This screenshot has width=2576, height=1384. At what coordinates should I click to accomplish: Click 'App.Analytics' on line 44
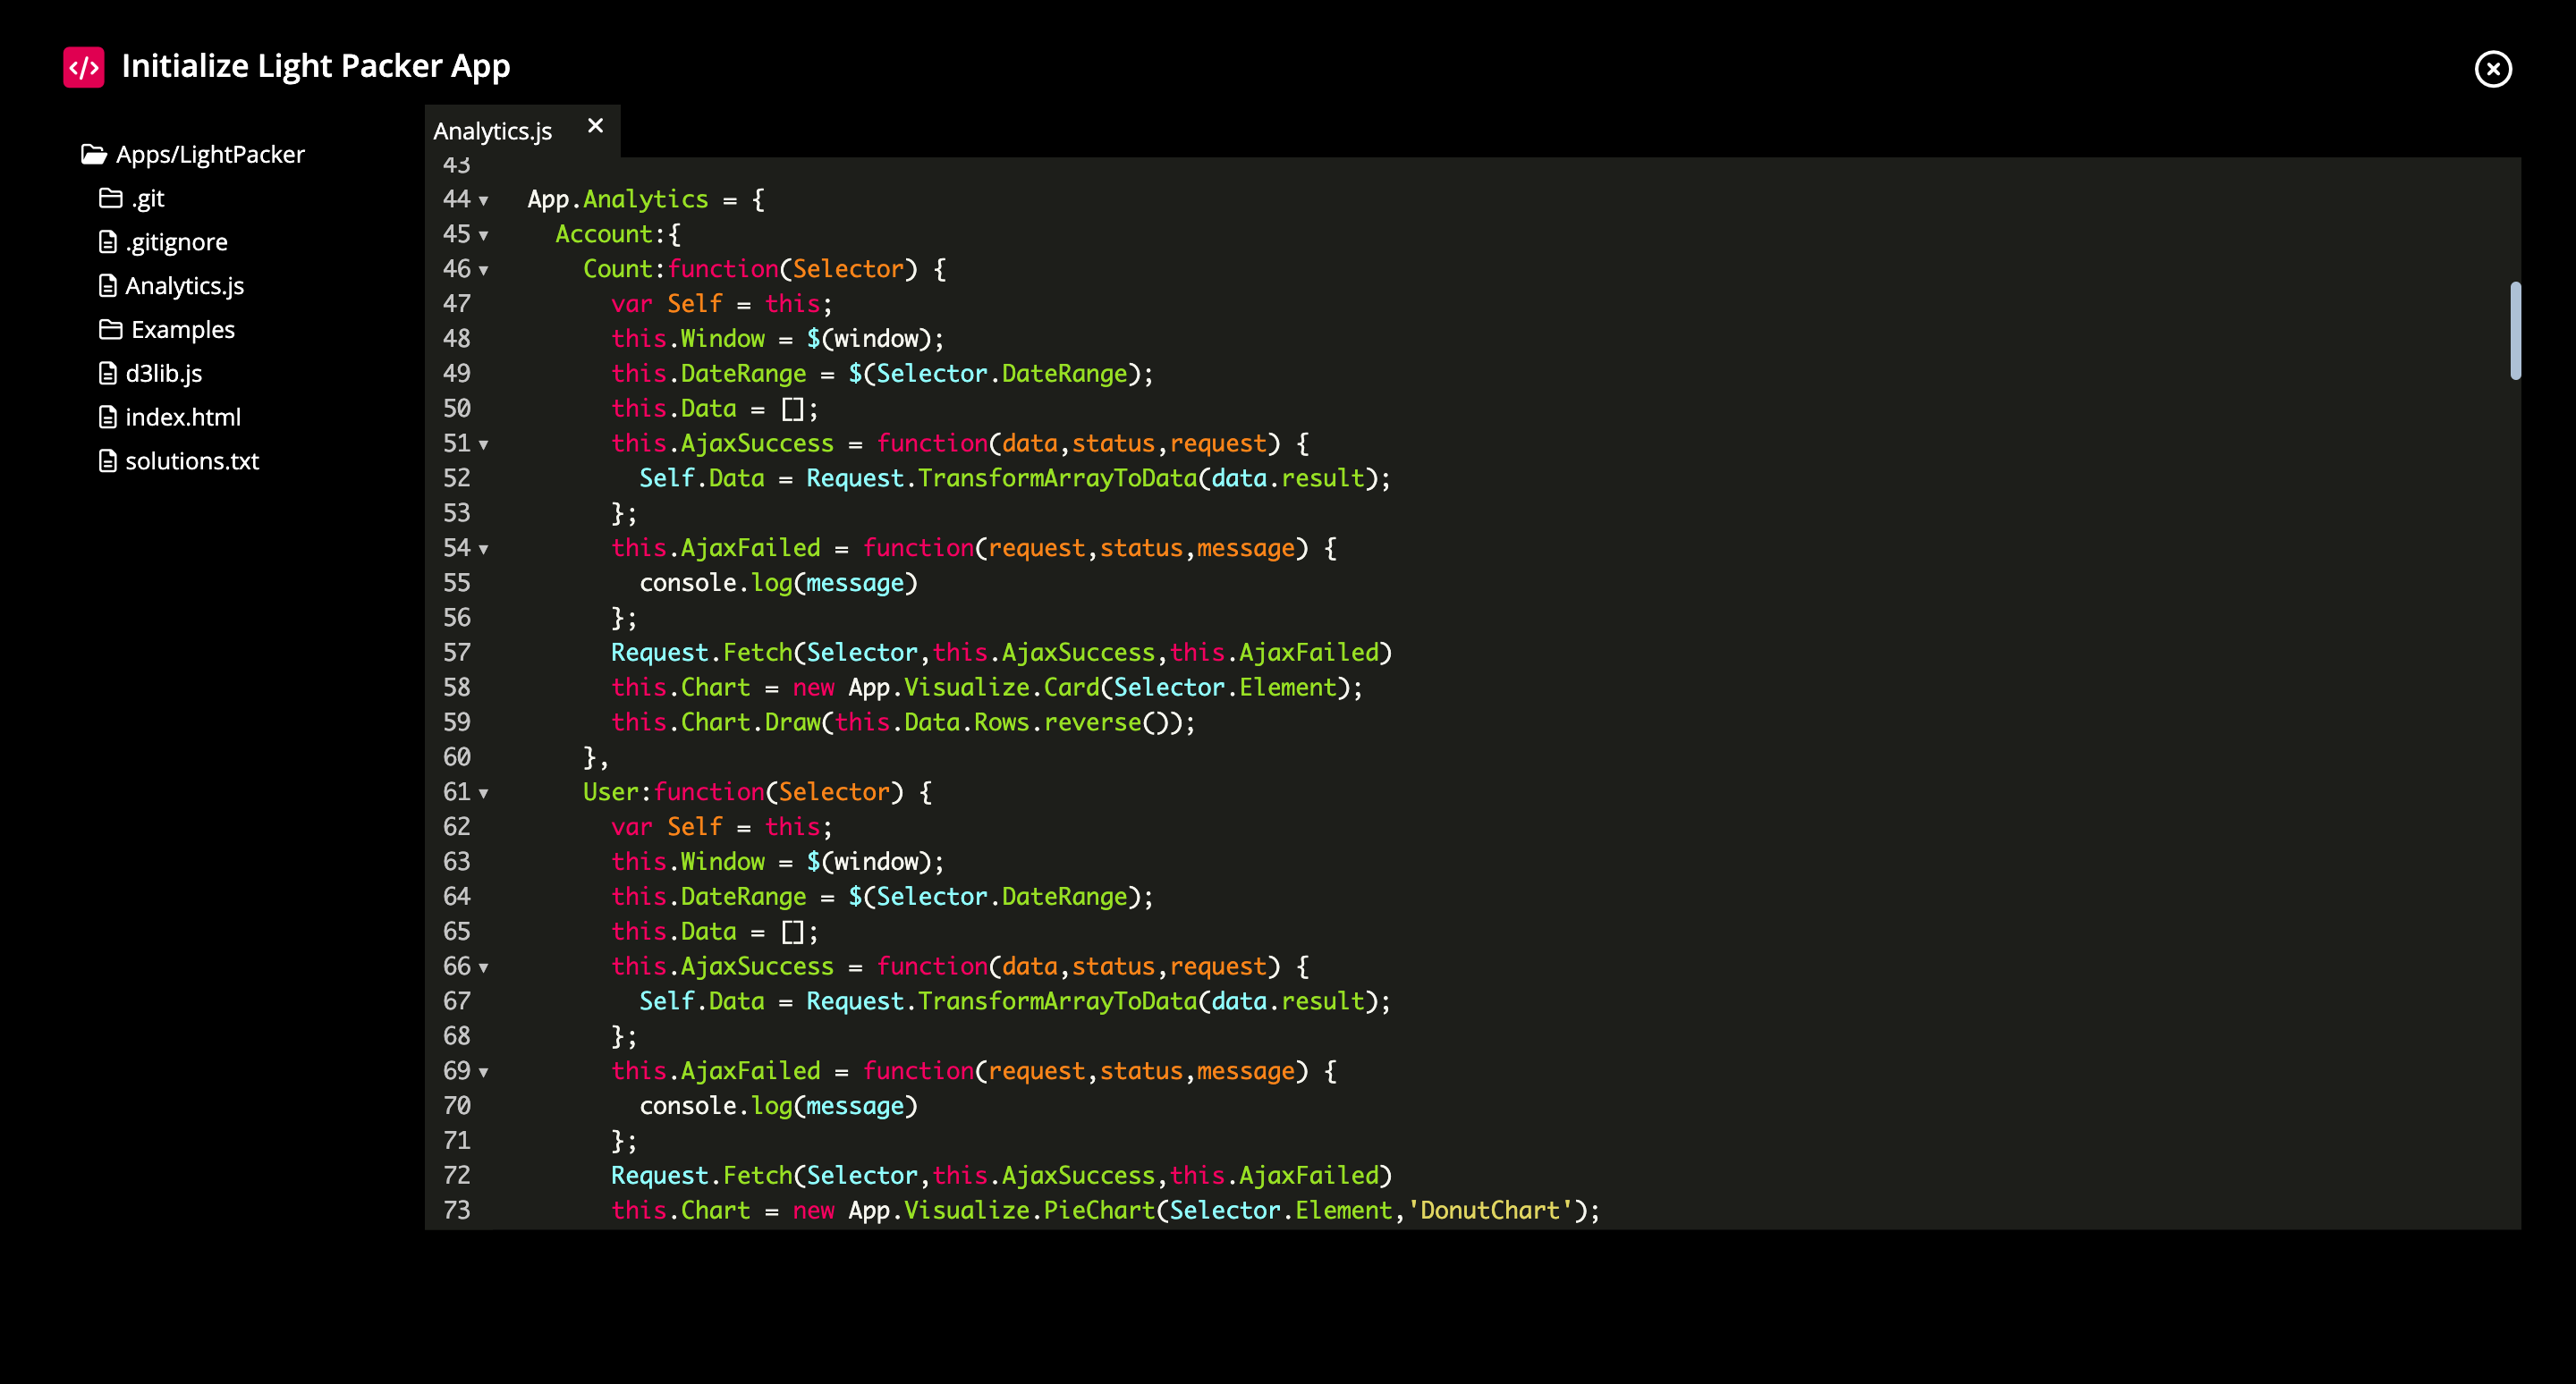tap(618, 198)
